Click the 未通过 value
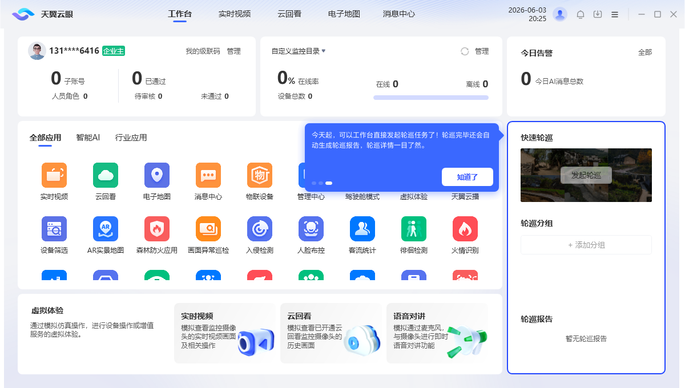Image resolution: width=685 pixels, height=388 pixels. pos(227,96)
